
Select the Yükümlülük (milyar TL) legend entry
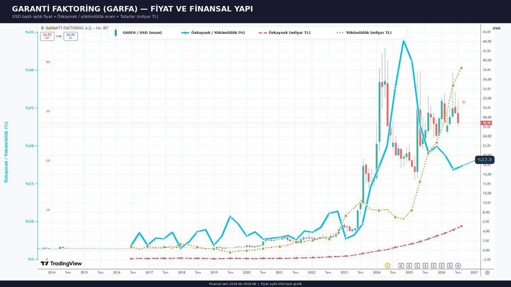tap(369, 32)
